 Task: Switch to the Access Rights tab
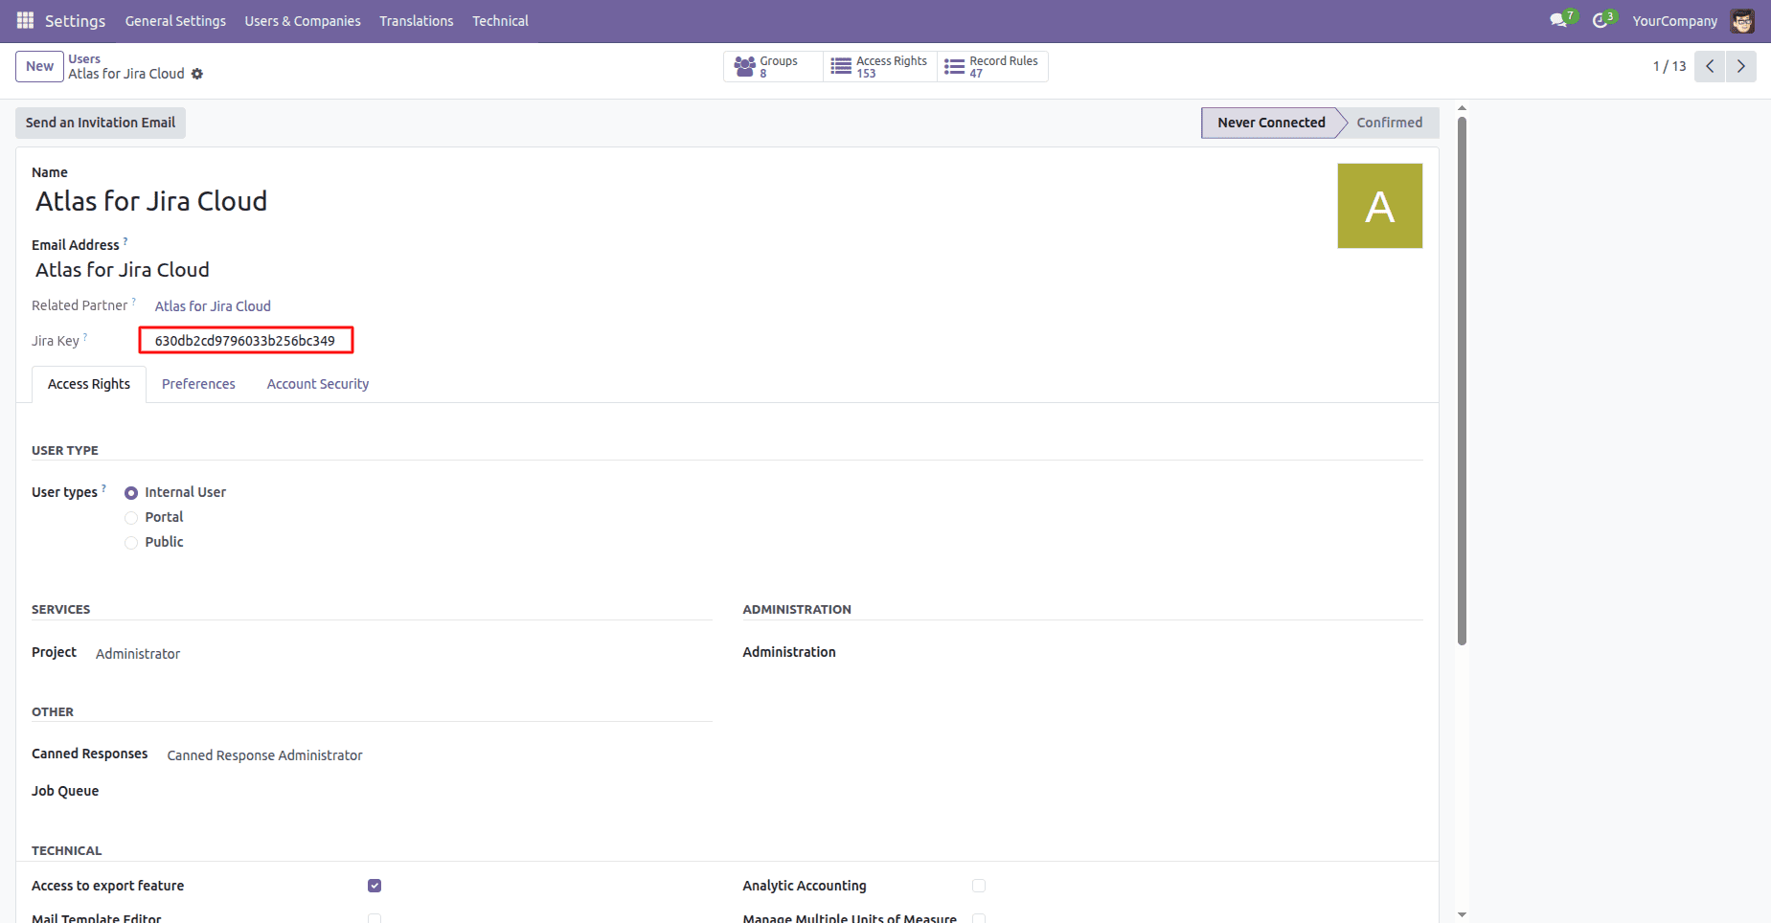pos(89,384)
